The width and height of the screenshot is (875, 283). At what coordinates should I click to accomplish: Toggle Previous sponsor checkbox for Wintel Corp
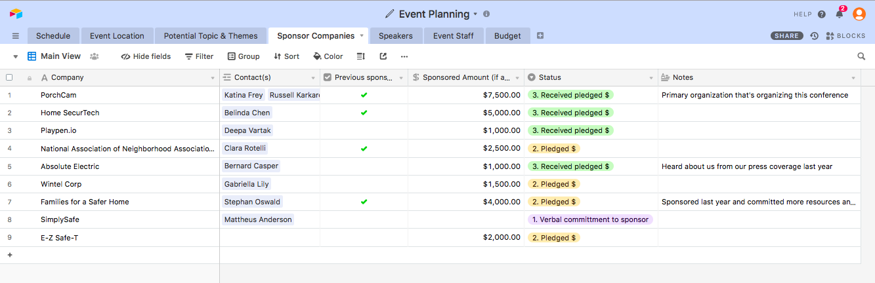click(364, 184)
